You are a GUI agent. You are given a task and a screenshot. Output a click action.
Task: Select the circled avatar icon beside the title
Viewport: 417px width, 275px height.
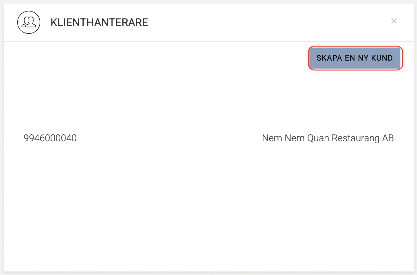pyautogui.click(x=29, y=22)
